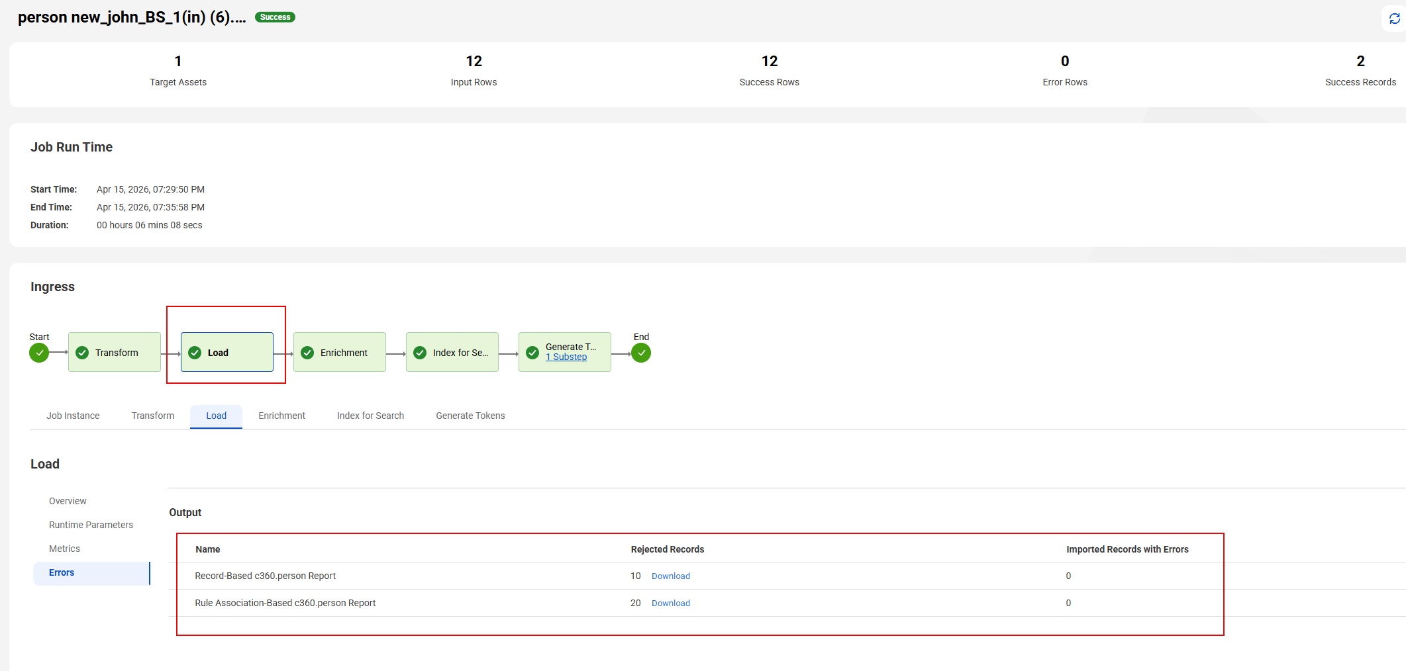Switch to the Load tab
This screenshot has width=1406, height=671.
tap(216, 416)
